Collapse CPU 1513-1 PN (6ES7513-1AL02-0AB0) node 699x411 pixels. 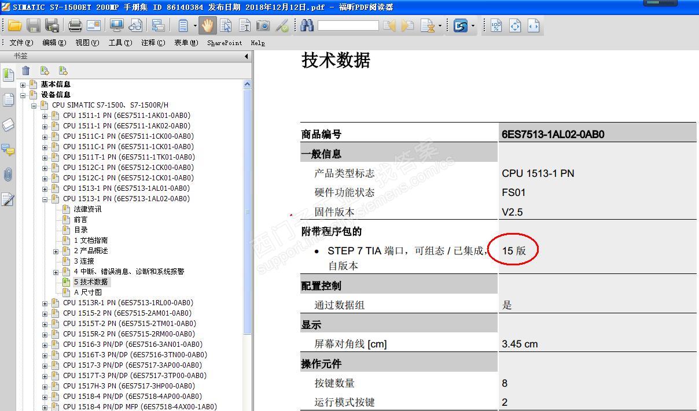click(45, 199)
